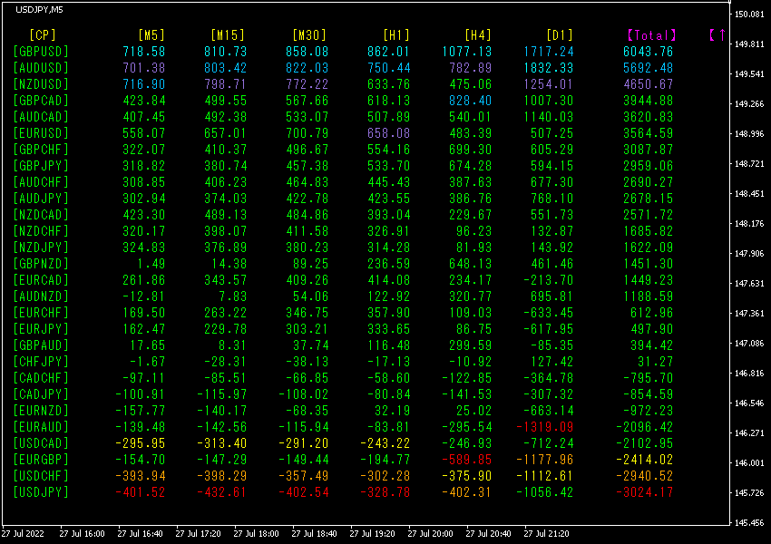Click GBPUSD total value 6043.76
771x544 pixels.
[648, 52]
